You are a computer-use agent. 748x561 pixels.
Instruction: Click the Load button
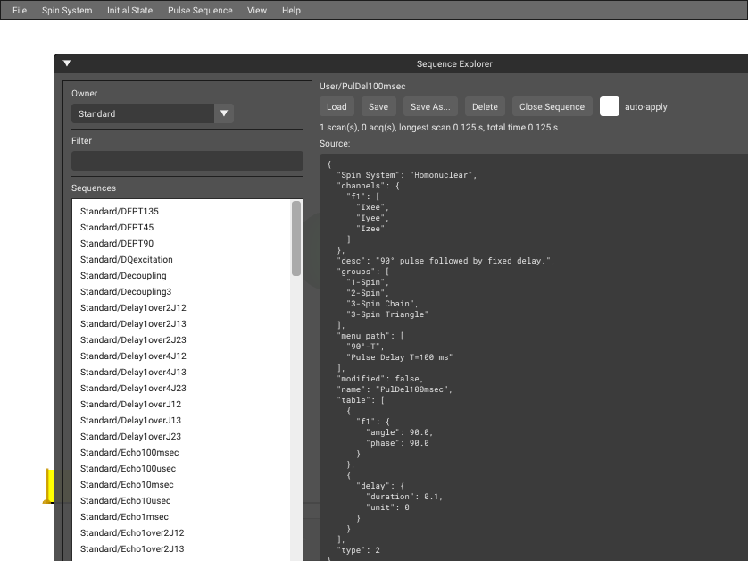337,106
